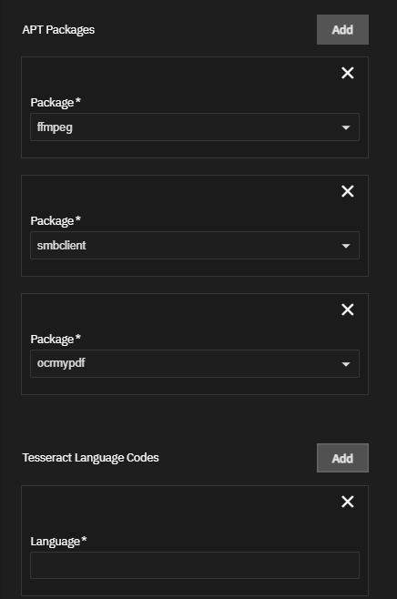Focus the empty Language input field

(x=195, y=565)
